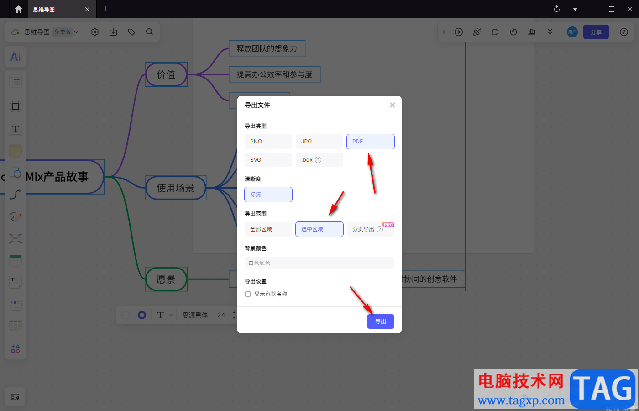The height and width of the screenshot is (411, 639).
Task: Select the template panel icon in left sidebar
Action: click(16, 82)
